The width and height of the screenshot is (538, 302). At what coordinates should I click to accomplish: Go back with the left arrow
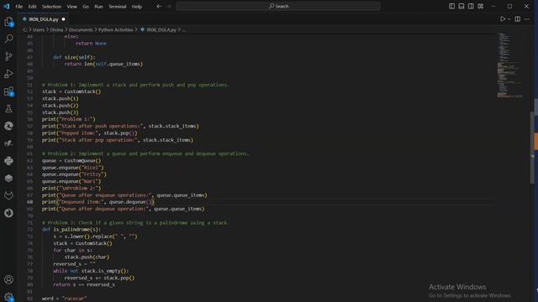(159, 6)
